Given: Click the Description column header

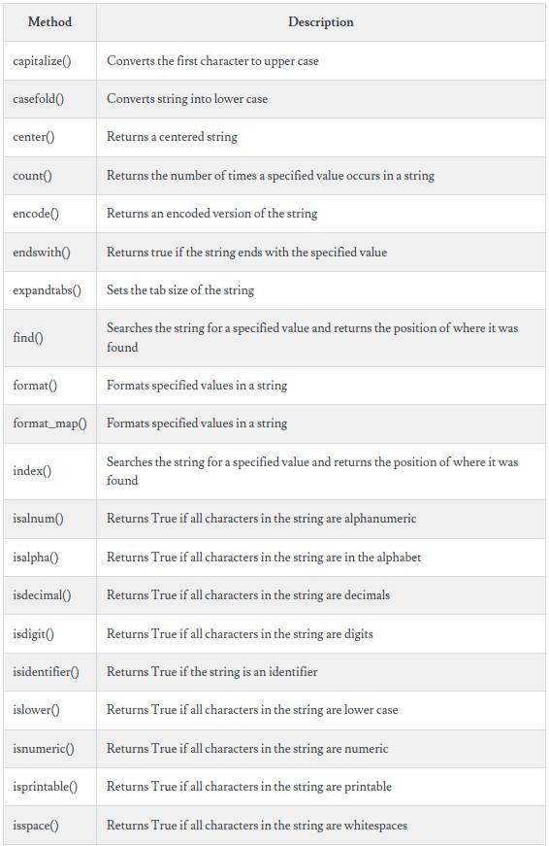Looking at the screenshot, I should coord(320,22).
